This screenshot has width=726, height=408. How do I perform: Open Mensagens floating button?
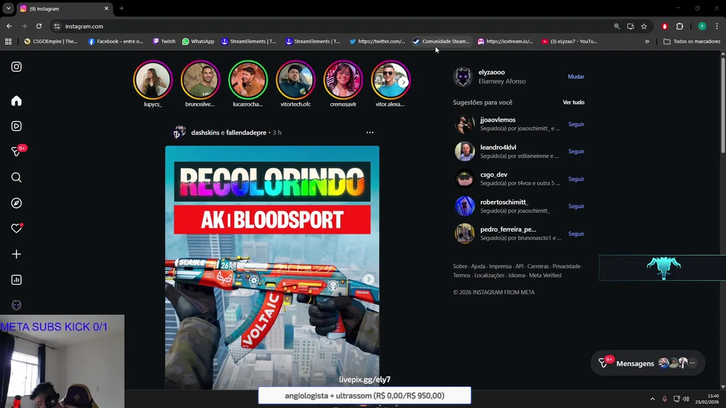coord(647,363)
